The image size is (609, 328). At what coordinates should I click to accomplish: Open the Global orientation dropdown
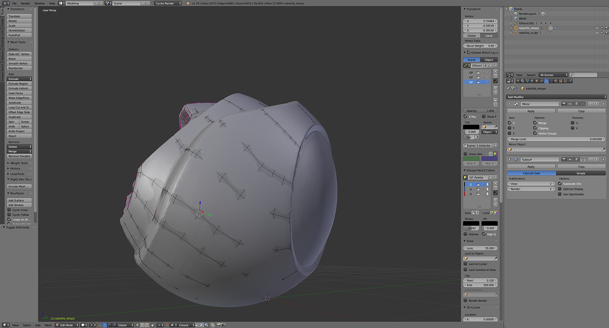coord(126,325)
